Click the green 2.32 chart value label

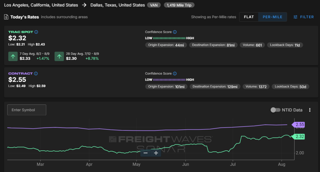[299, 137]
